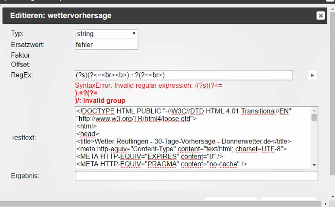The image size is (335, 207).
Task: Run the RegEx test play button
Action: pyautogui.click(x=312, y=75)
